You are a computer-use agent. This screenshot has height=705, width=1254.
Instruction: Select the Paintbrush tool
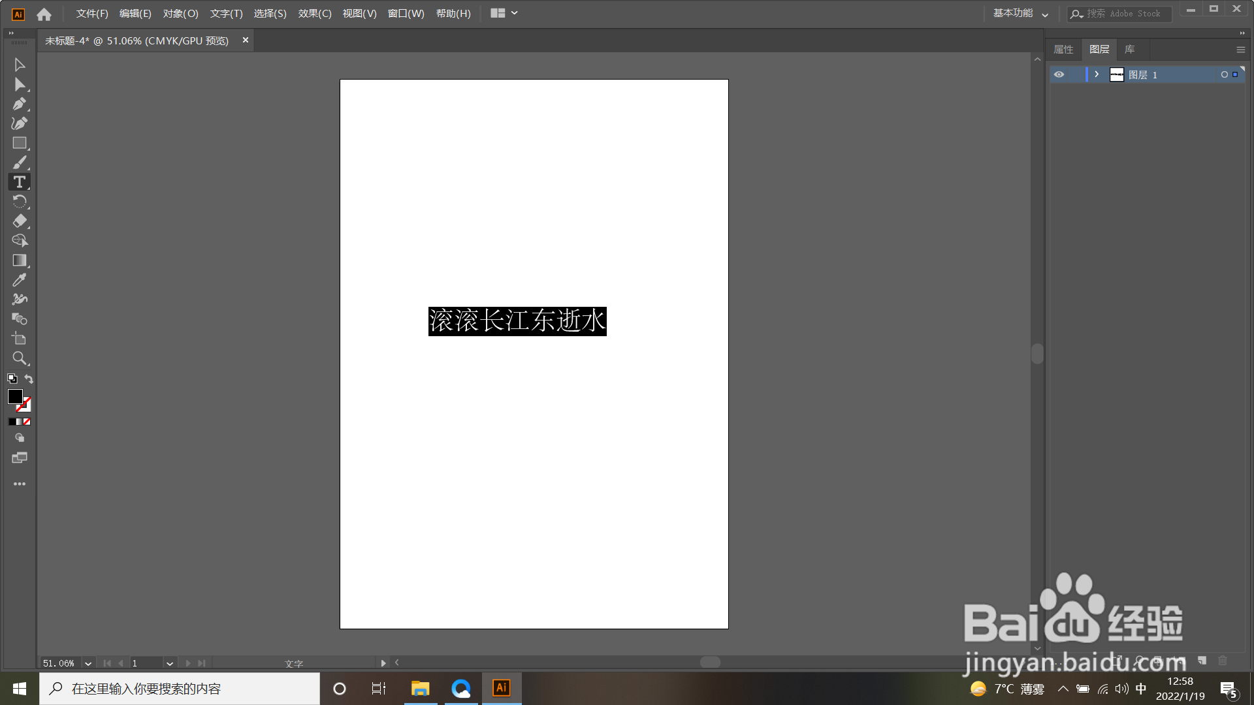click(x=20, y=163)
